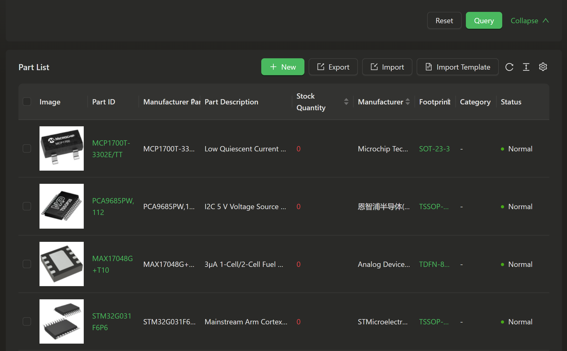Click the Import button
Viewport: 567px width, 351px height.
point(387,67)
